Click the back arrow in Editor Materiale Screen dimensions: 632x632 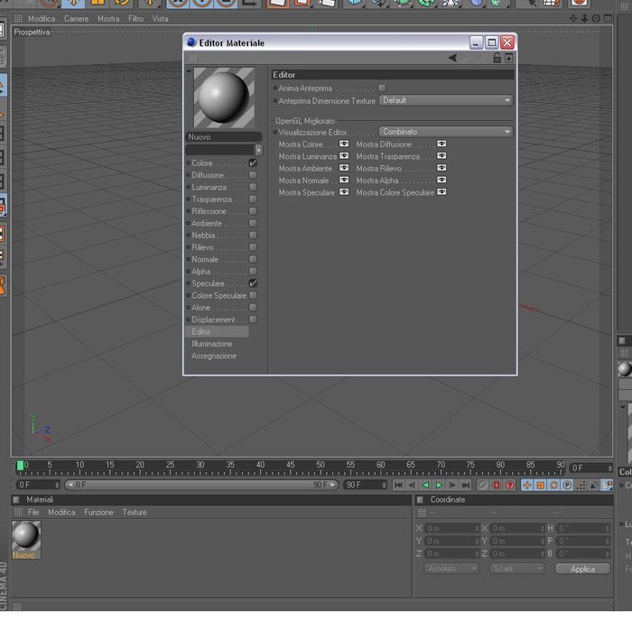(452, 58)
